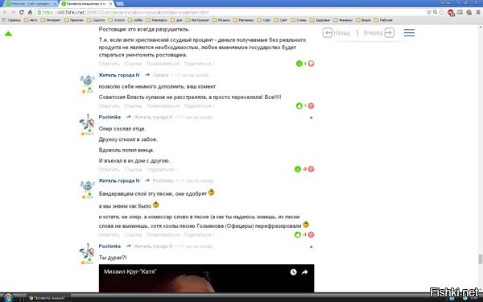Click the browser forward arrow
Screen dimensions: 483x302
coord(13,12)
